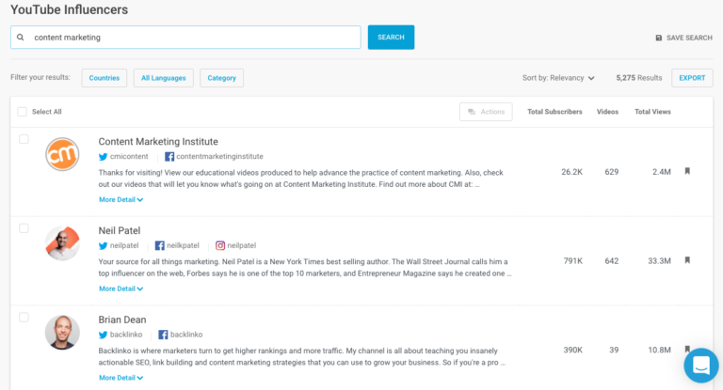This screenshot has width=723, height=390.
Task: Open the All Languages filter
Action: pos(165,78)
